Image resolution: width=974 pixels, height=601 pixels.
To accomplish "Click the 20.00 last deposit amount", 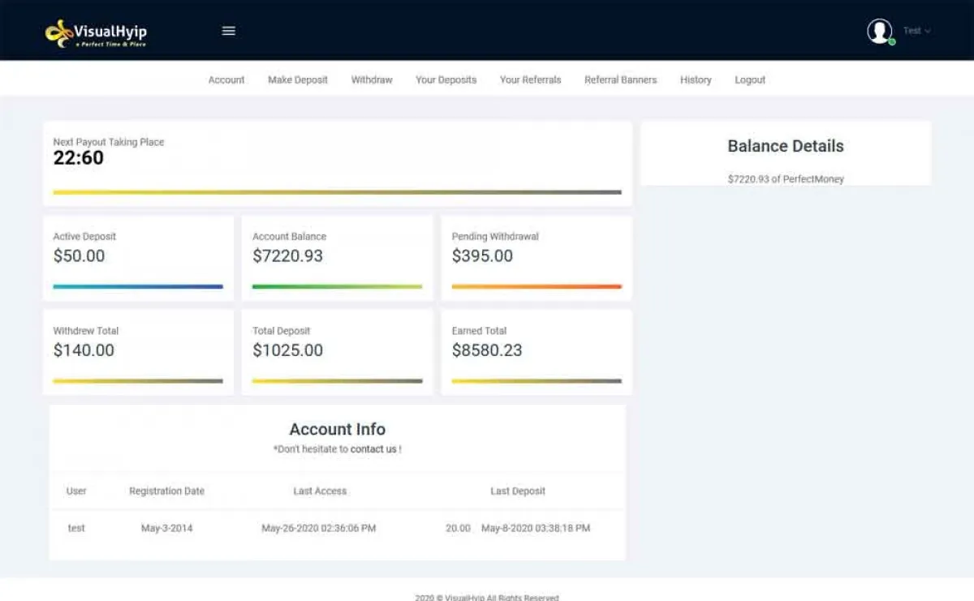I will click(x=458, y=528).
